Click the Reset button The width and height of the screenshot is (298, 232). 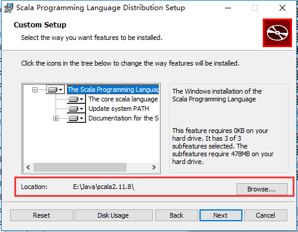(x=42, y=215)
